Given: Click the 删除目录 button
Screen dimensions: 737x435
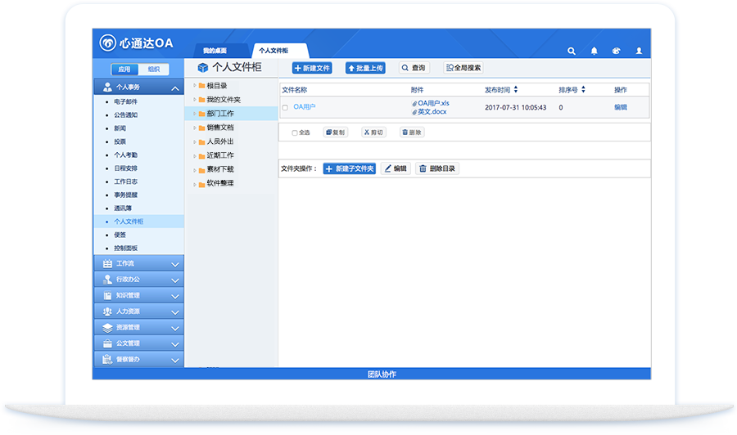Looking at the screenshot, I should point(437,169).
